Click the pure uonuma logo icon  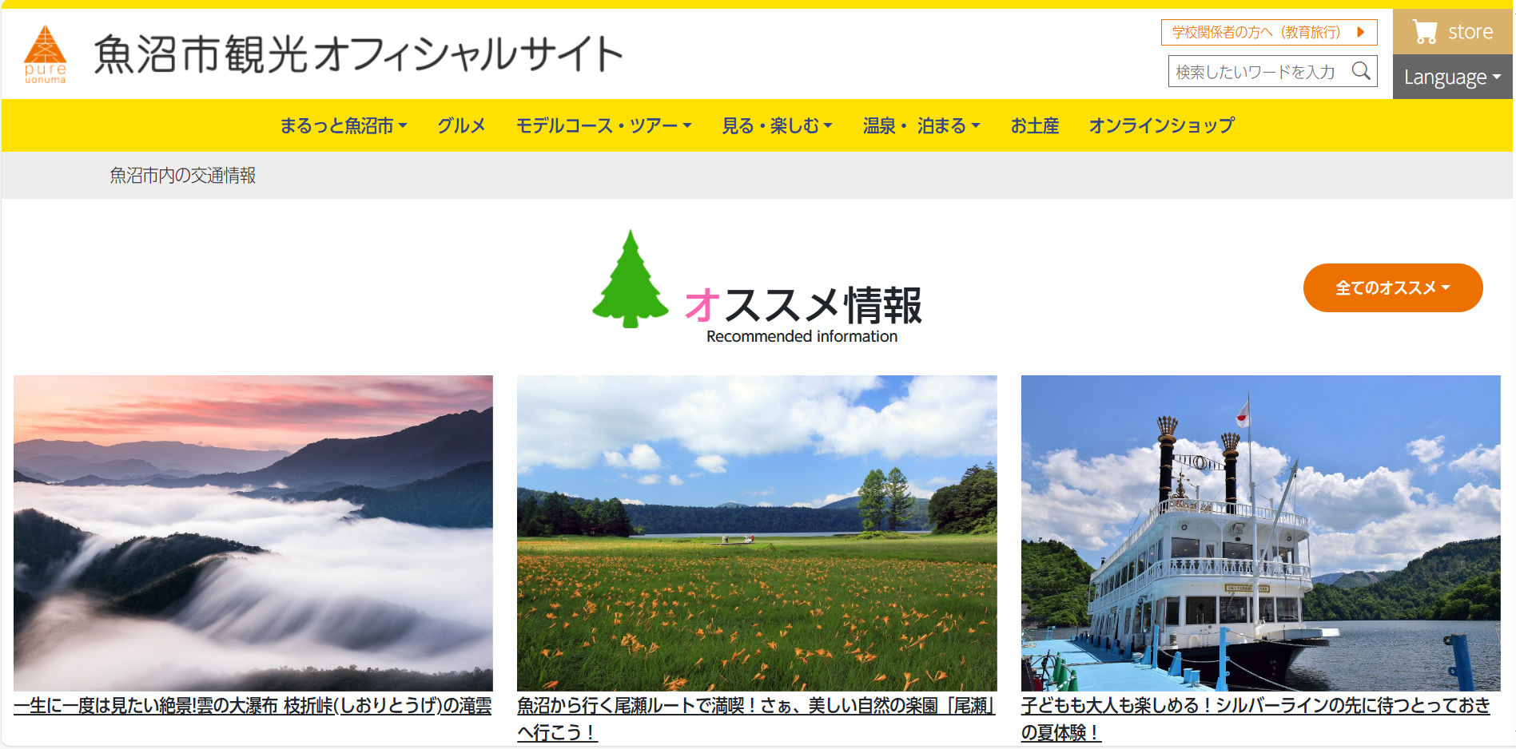46,53
